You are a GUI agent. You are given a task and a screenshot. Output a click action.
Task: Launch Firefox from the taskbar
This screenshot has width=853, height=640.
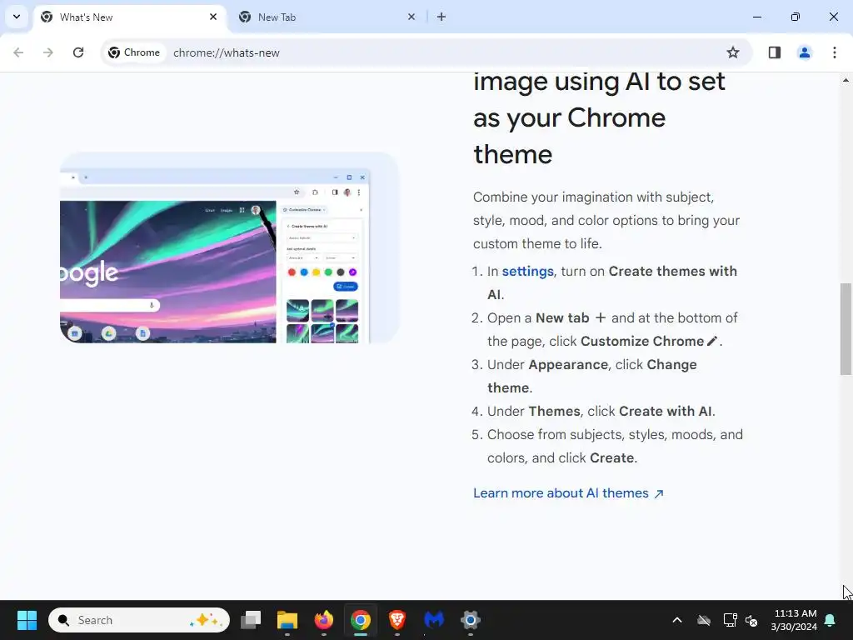(x=324, y=620)
